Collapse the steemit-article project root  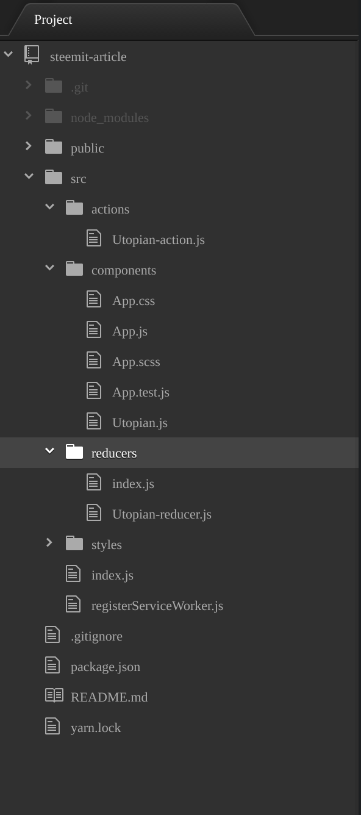tap(8, 54)
